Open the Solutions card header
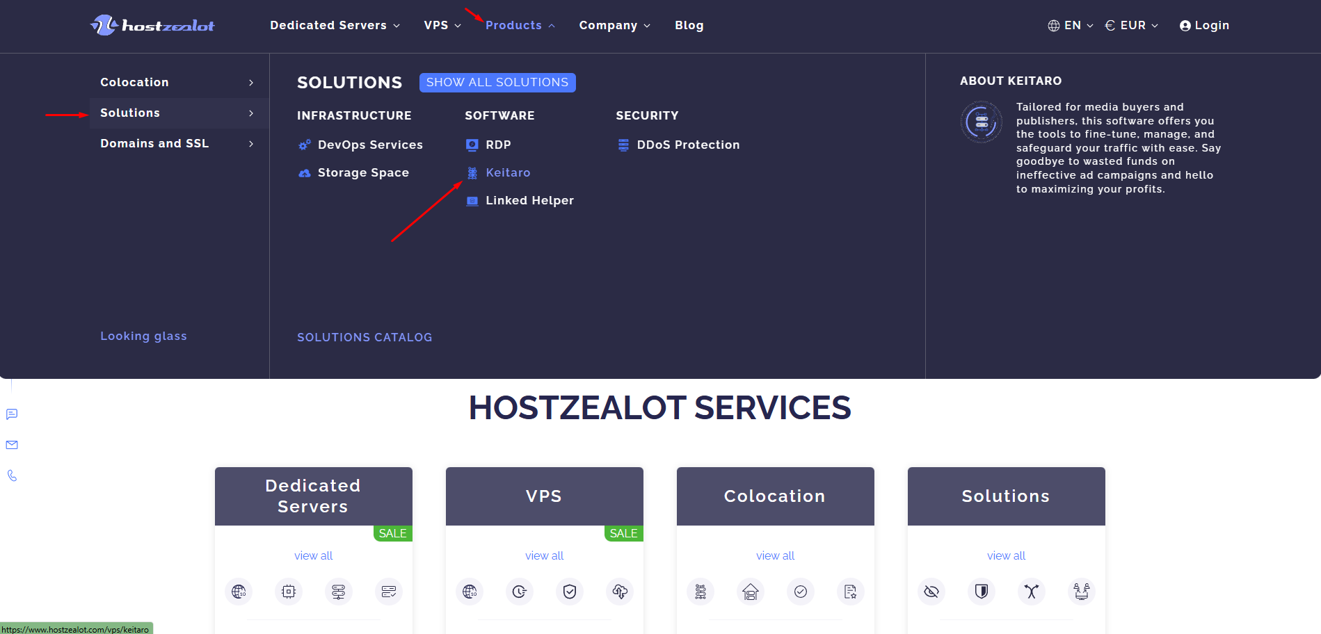This screenshot has width=1321, height=634. pos(1007,496)
